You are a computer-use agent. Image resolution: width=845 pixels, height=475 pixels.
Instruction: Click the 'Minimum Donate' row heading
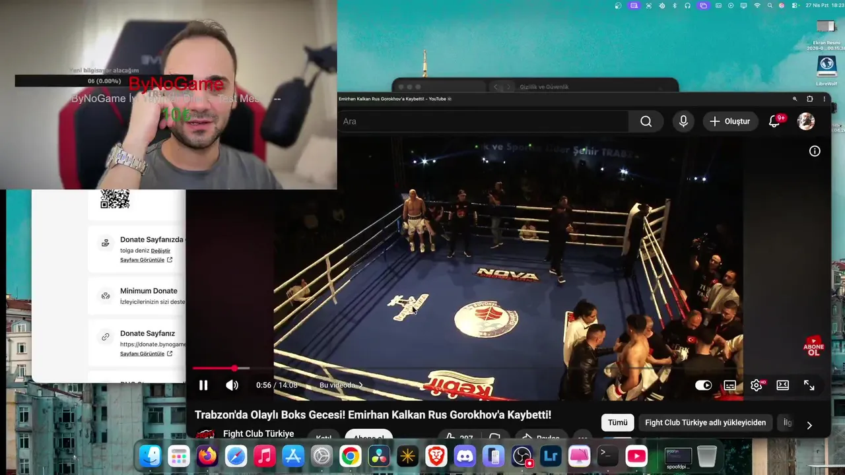[149, 291]
